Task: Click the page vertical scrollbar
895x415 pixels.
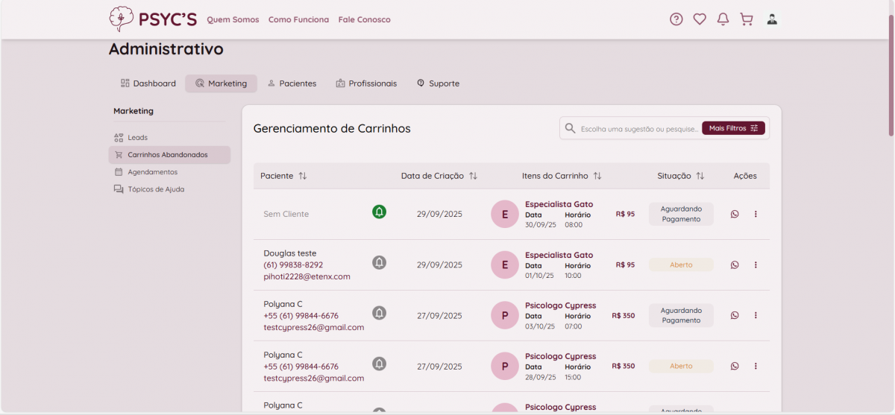Action: (891, 75)
